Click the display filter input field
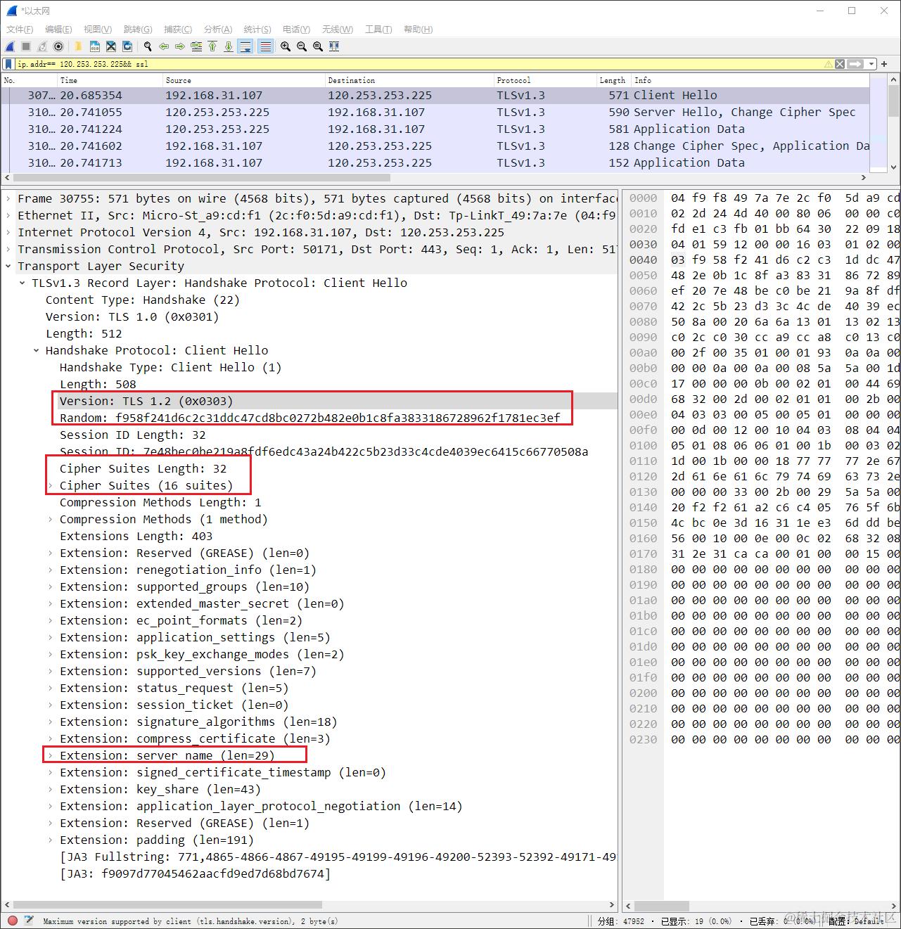 click(x=419, y=64)
